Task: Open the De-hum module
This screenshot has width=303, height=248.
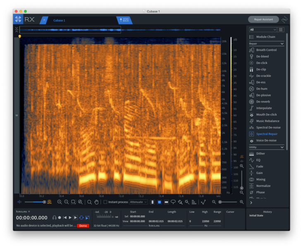Action: (261, 89)
